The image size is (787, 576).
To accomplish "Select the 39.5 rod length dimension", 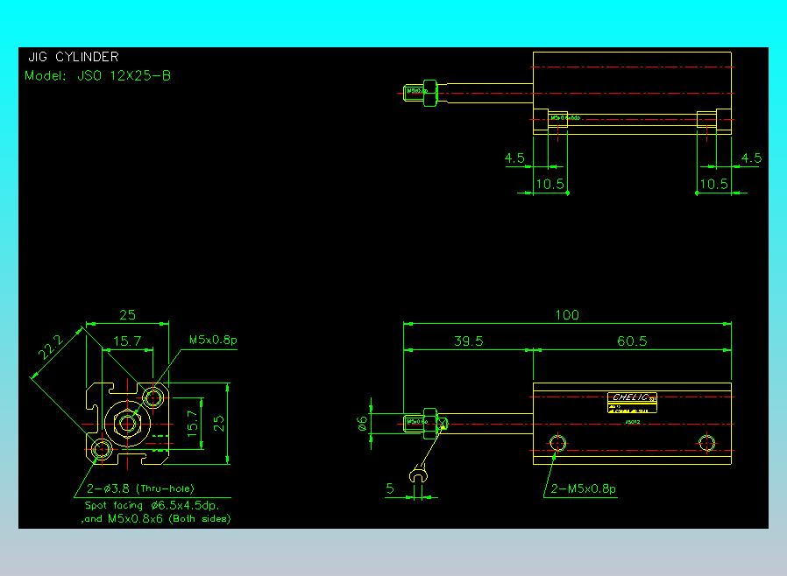I will click(468, 341).
